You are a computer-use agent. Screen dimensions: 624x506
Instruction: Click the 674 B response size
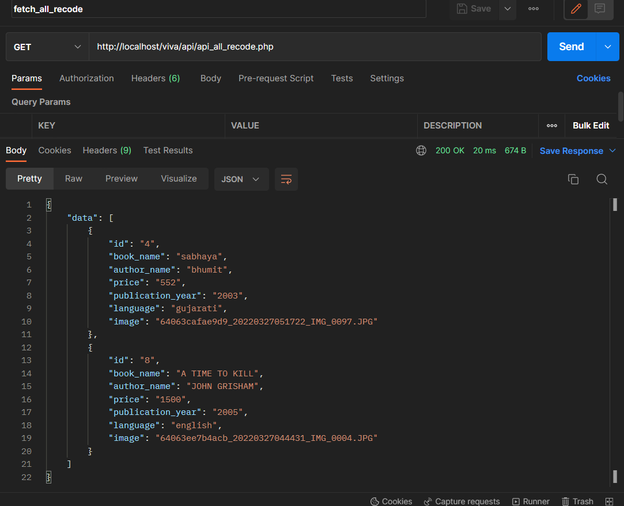coord(515,150)
